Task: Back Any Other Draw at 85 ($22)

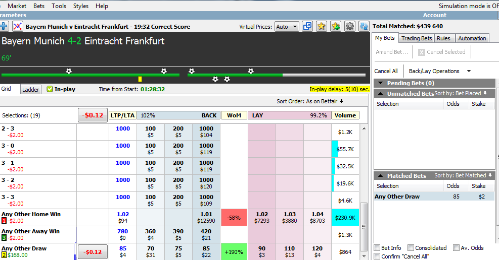Action: pos(206,252)
